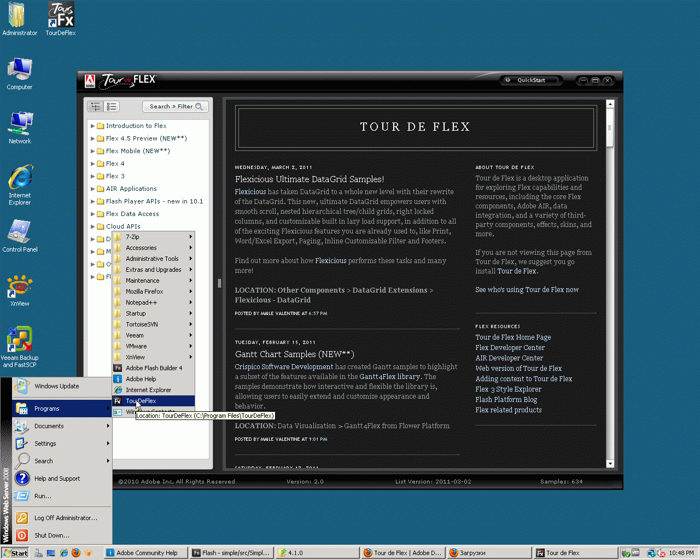Open Search in the Start menu
The image size is (700, 560).
pos(62,461)
